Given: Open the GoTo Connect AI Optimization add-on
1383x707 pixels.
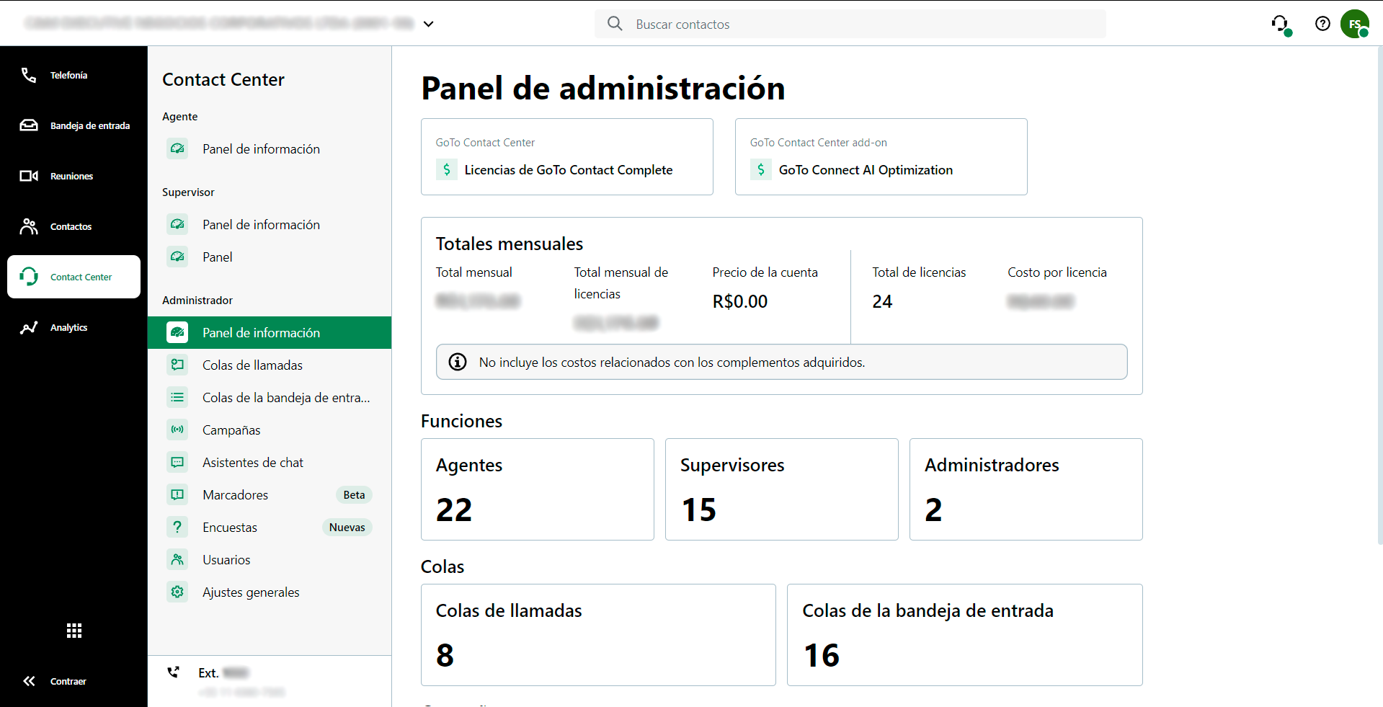Looking at the screenshot, I should point(866,169).
